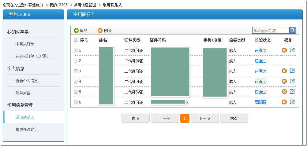
Task: Click 我的12306 sidebar panel title
Action: (x=20, y=14)
